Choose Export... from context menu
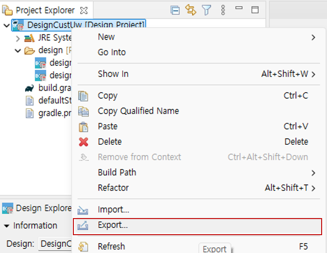 coord(113,225)
